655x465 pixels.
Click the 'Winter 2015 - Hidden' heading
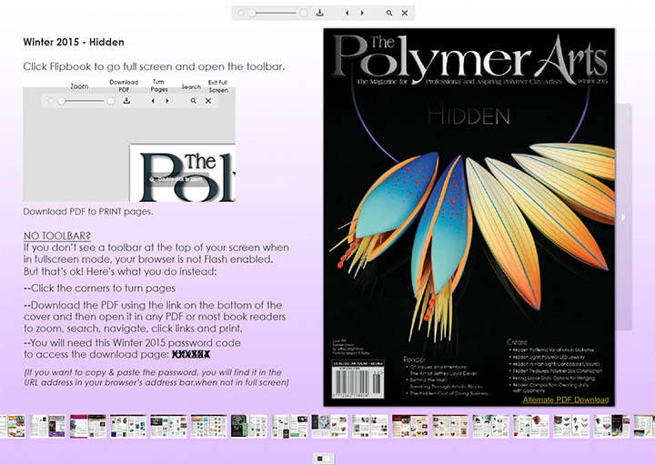click(74, 42)
